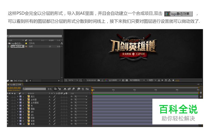This screenshot has width=212, height=131.
Task: Click the grid and guide options icon
Action: click(81, 80)
